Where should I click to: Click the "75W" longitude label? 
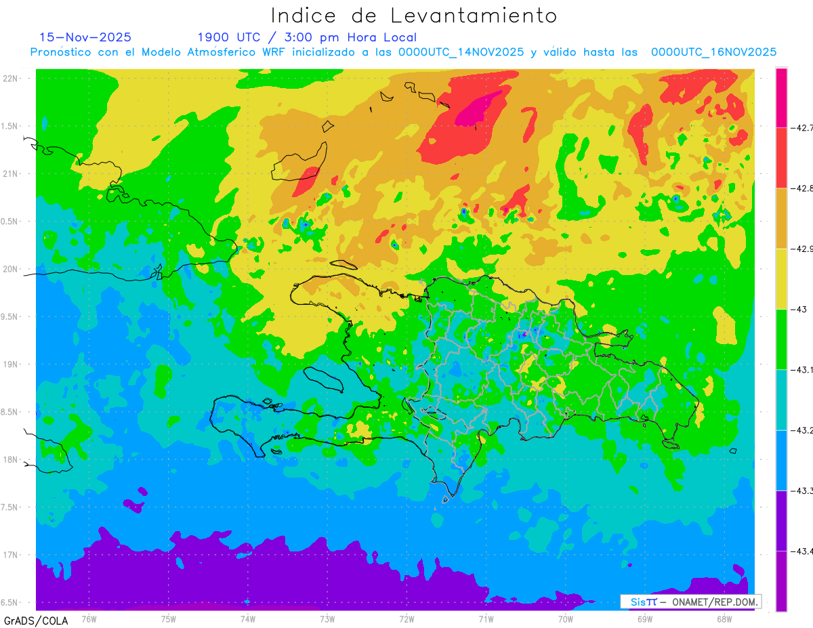(x=169, y=619)
